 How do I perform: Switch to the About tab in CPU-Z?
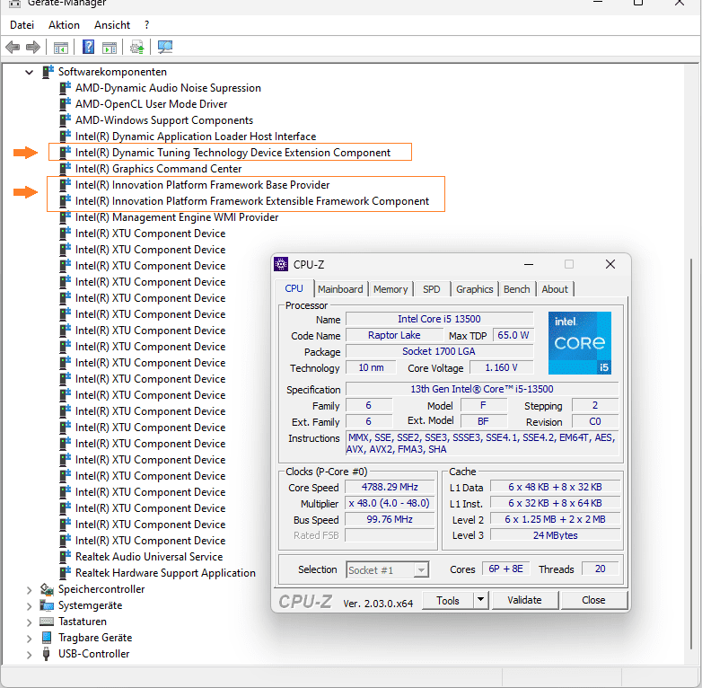click(x=555, y=289)
